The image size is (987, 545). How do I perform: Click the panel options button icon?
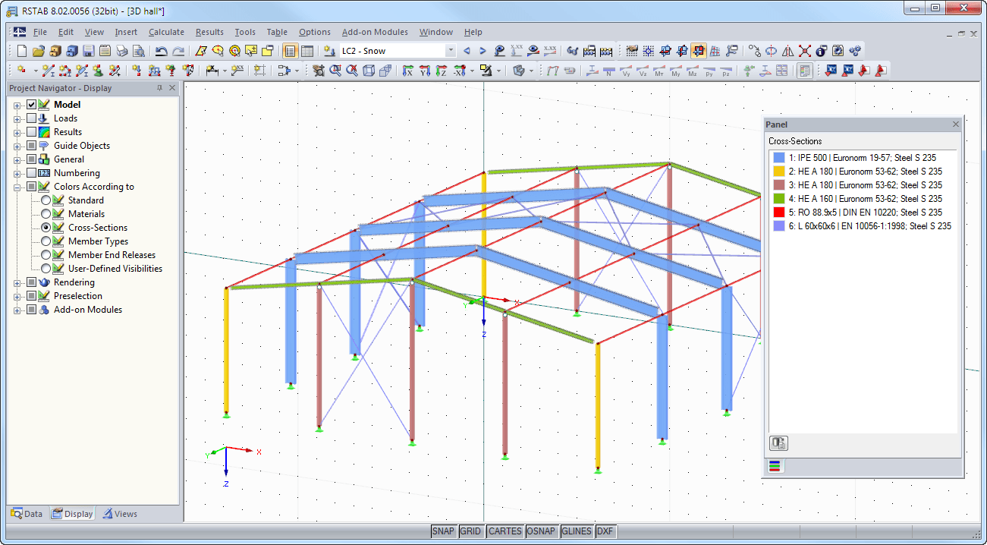coord(778,443)
